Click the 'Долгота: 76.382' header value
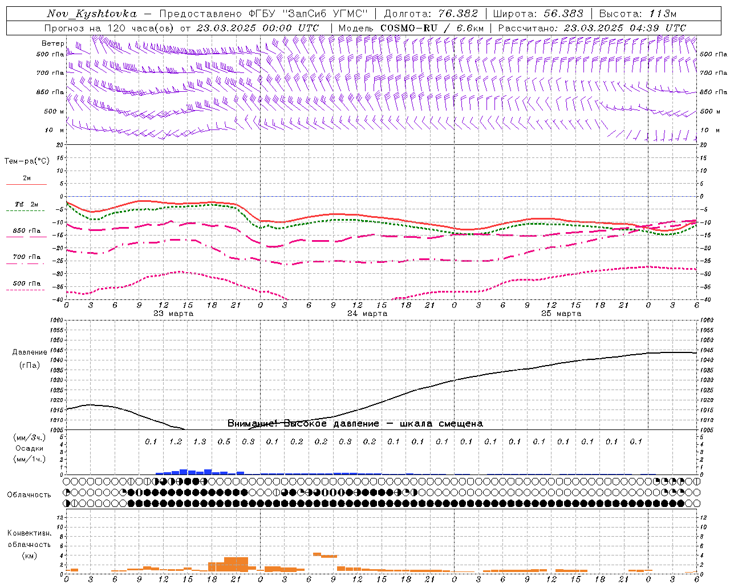 tap(430, 14)
